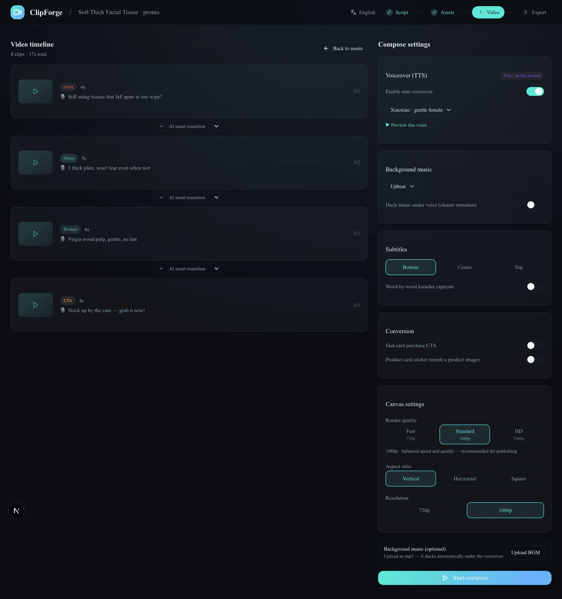
Task: Click the ClipForge camera logo icon
Action: click(x=18, y=12)
